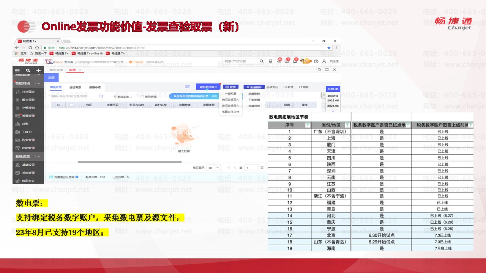
Task: Click the invoice search magnifier icon
Action: pos(101,96)
